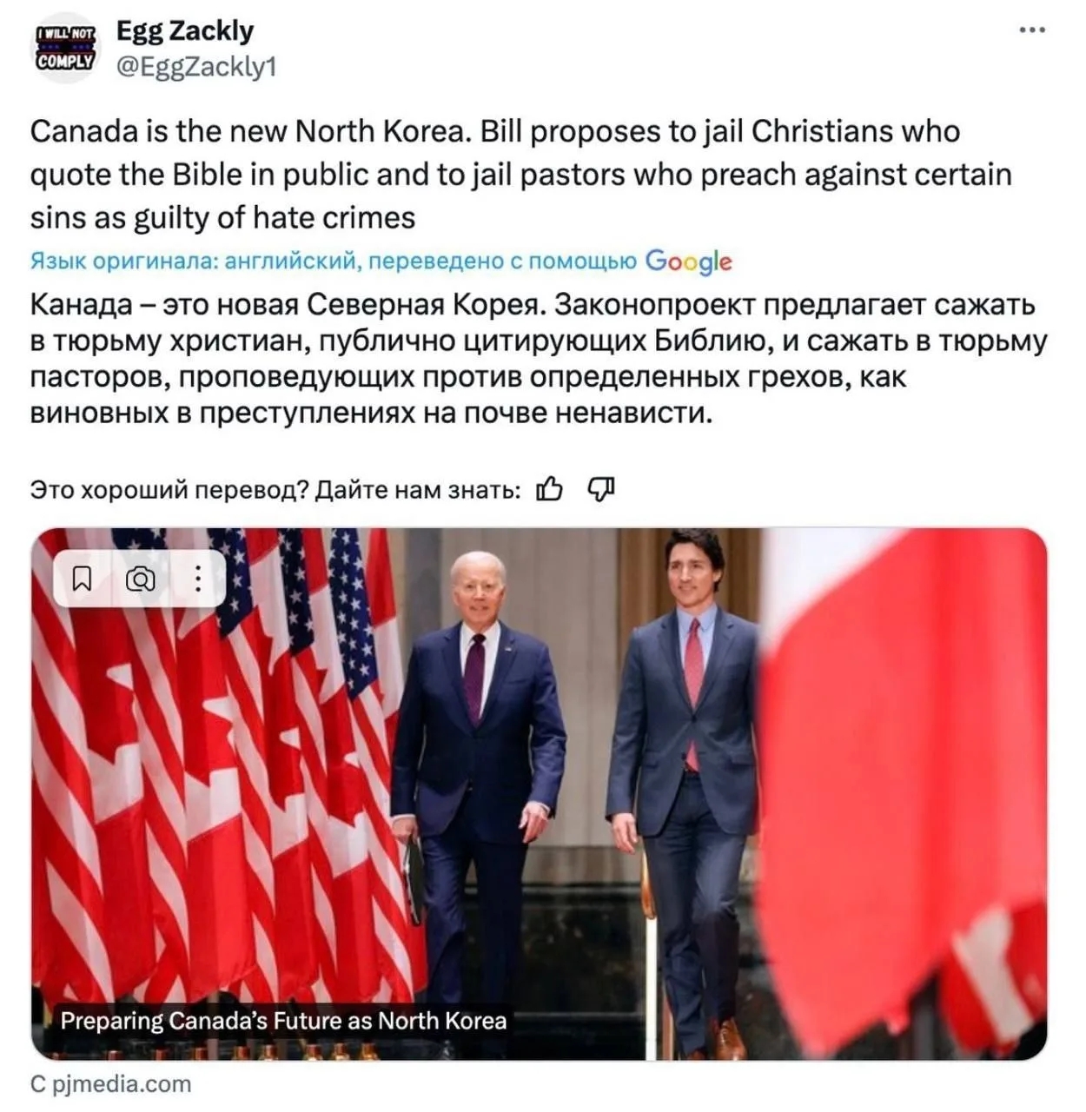Viewport: 1086px width, 1112px height.
Task: Search image with the camera lens icon
Action: point(141,578)
